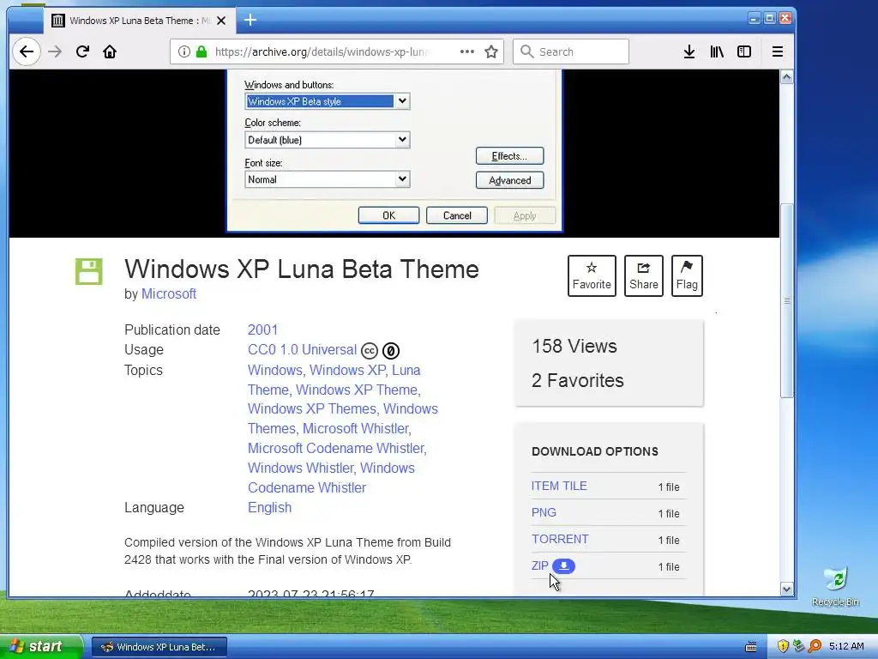Click the blue ZIP download arrow icon

point(563,566)
